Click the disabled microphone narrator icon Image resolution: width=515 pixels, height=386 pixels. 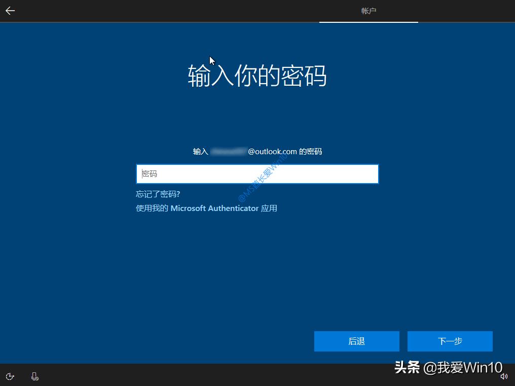34,376
